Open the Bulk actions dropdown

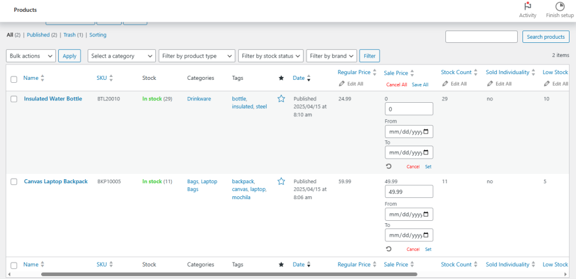tap(31, 56)
